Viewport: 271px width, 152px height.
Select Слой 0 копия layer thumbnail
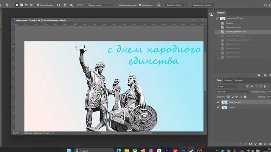[224, 102]
